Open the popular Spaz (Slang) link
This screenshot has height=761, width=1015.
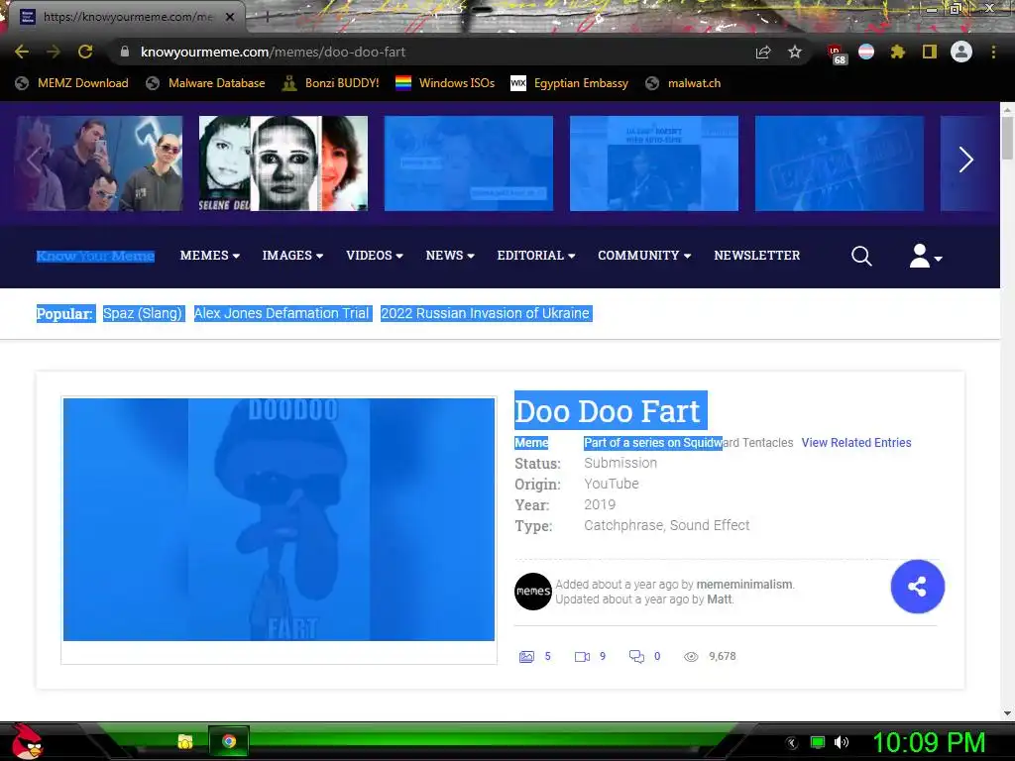point(143,314)
